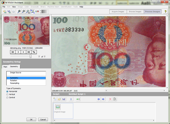
Task: Click the Browse Images button
Action: point(135,12)
